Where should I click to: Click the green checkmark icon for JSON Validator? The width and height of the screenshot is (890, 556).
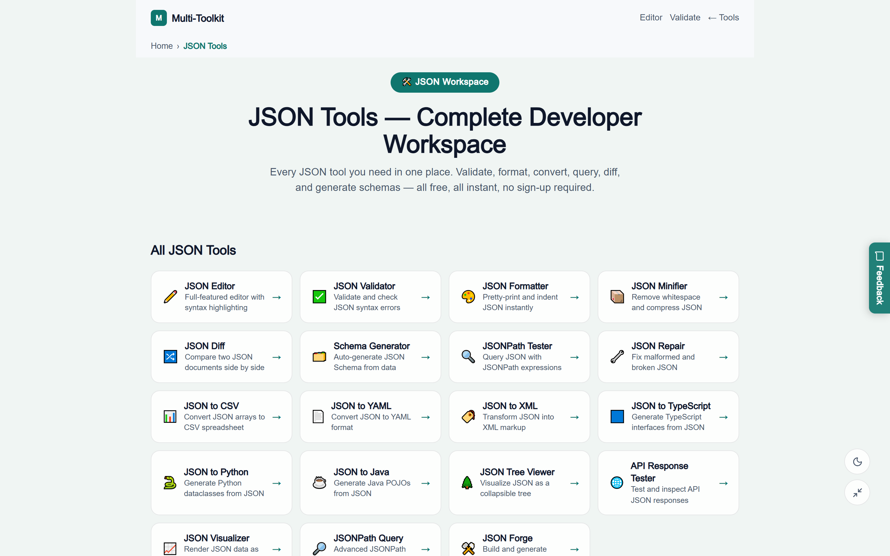click(319, 297)
